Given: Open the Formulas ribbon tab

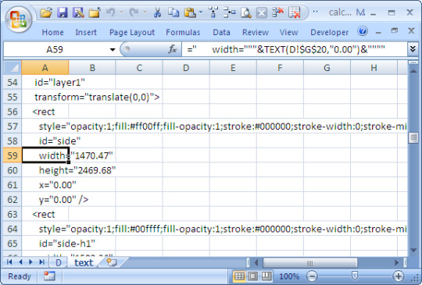Looking at the screenshot, I should (x=183, y=32).
